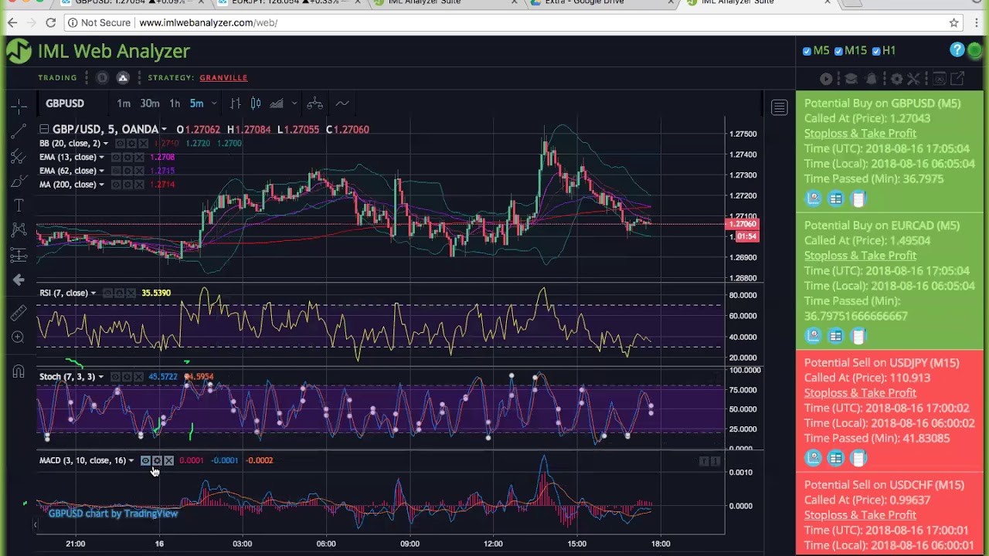This screenshot has width=989, height=556.
Task: Open the crossed tools icon
Action: [914, 79]
